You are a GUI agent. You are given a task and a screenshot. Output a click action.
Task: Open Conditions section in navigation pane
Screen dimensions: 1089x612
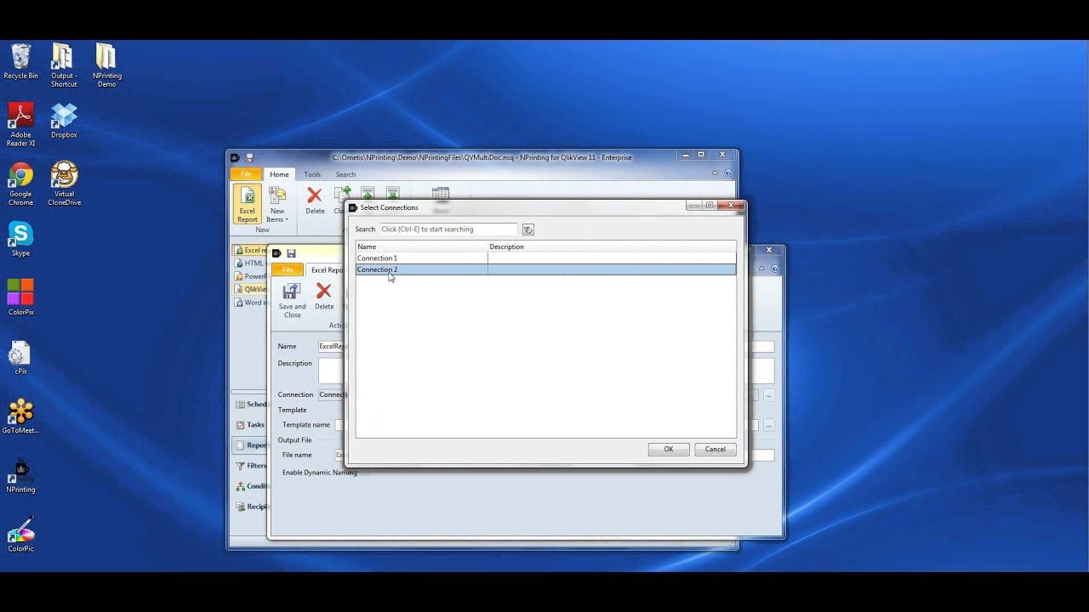click(251, 486)
